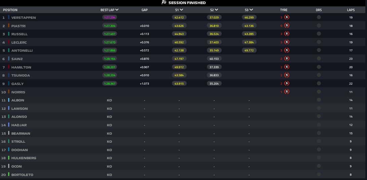Click the POSITION column header
This screenshot has width=367, height=180.
(x=10, y=10)
